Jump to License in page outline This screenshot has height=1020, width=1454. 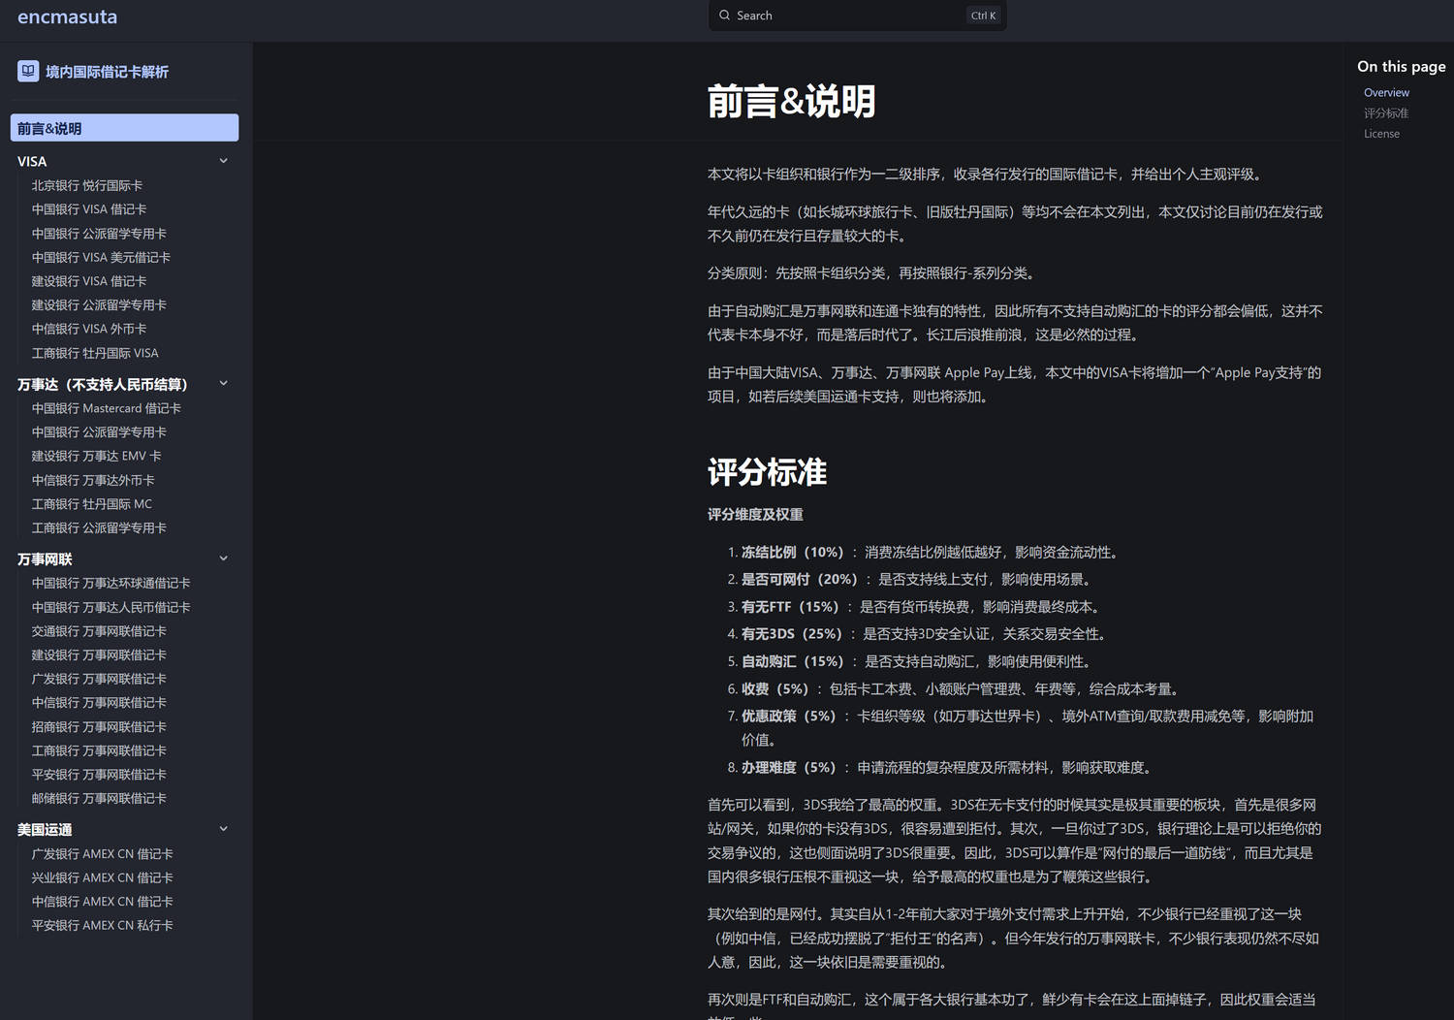point(1381,134)
